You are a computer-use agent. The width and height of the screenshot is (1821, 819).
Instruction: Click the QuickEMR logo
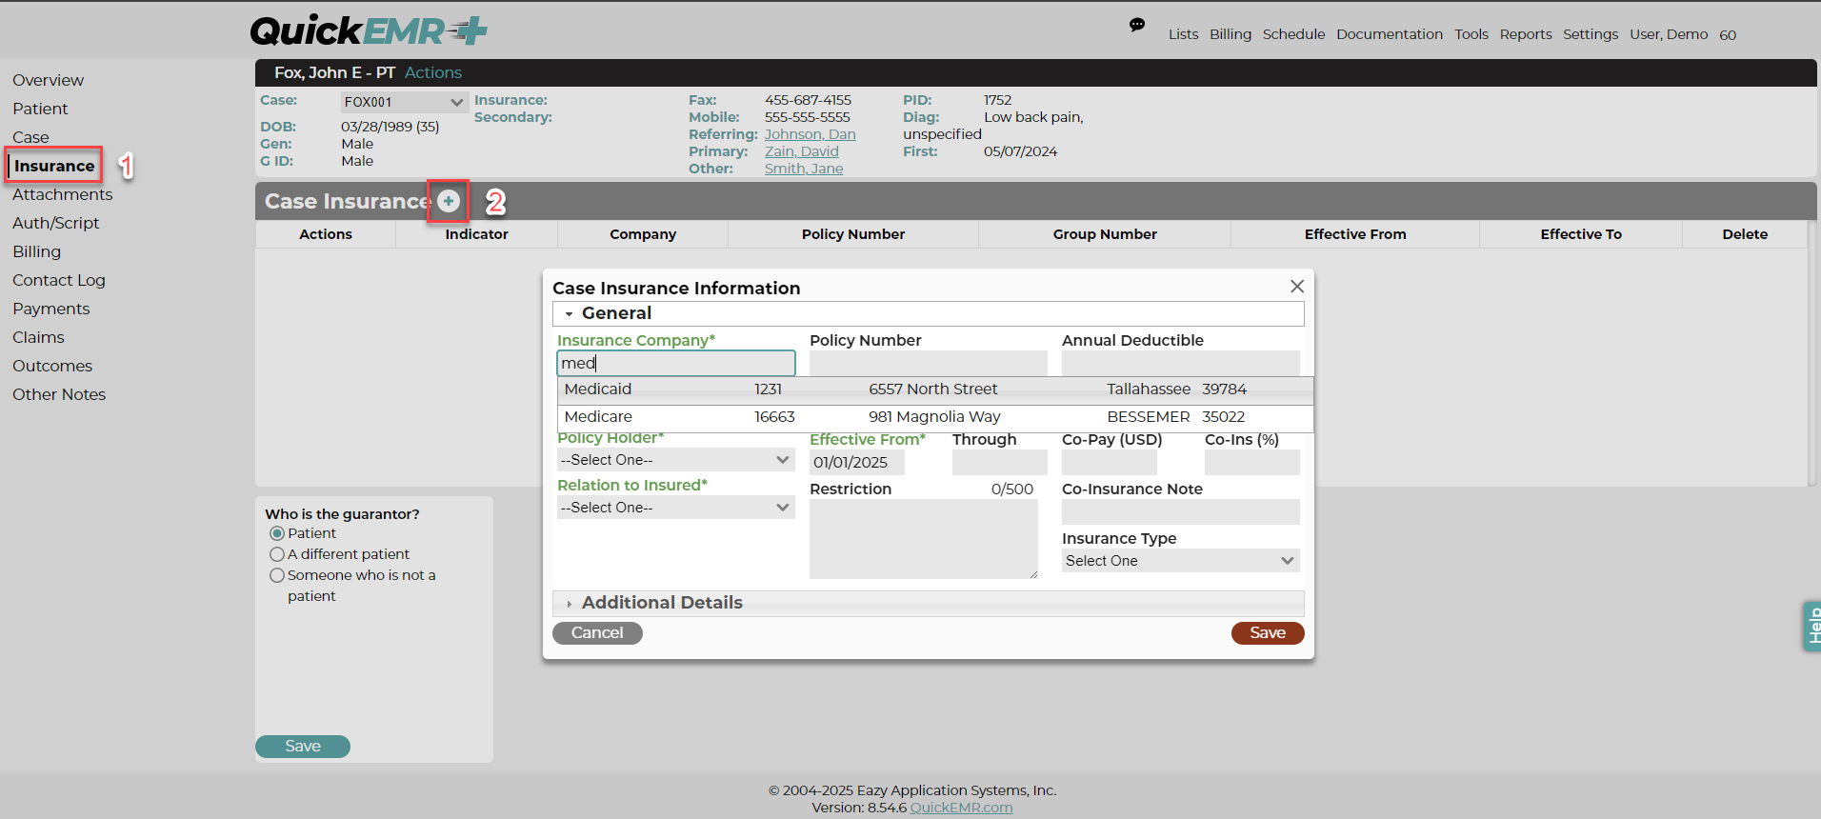coord(369,30)
